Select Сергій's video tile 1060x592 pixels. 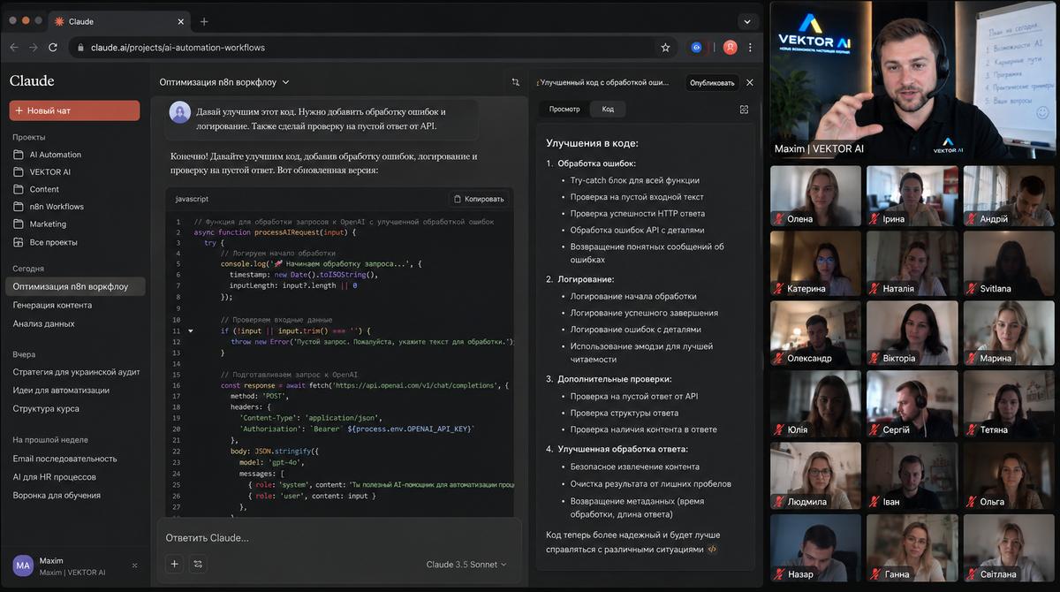click(912, 403)
